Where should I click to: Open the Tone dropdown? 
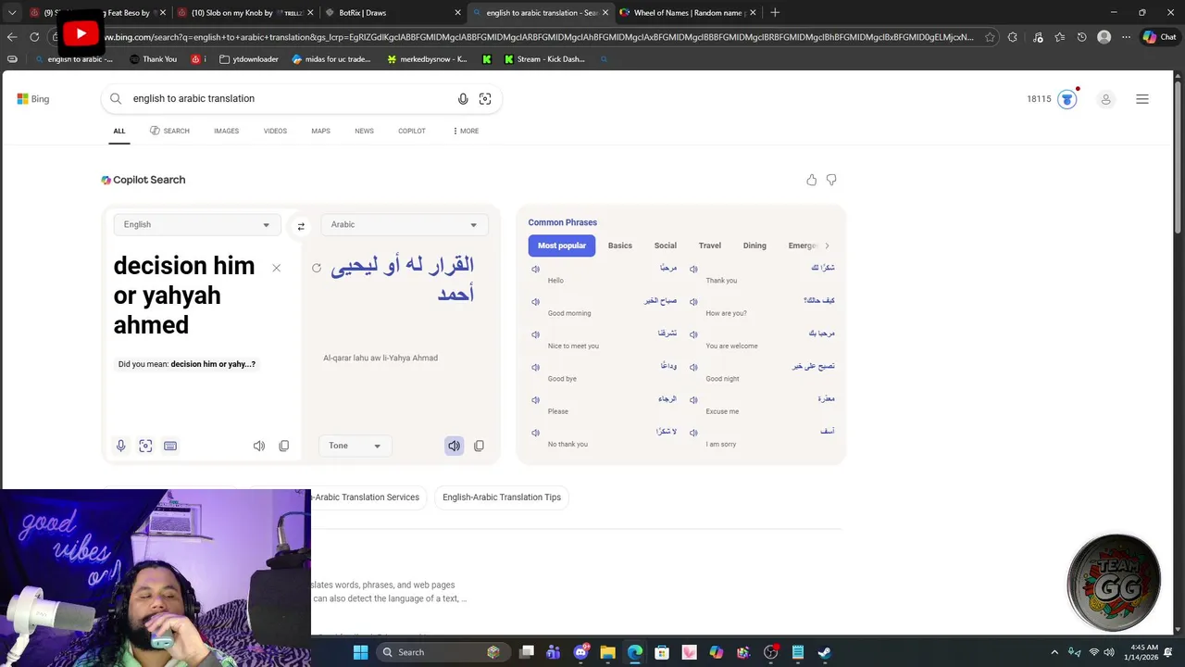[x=355, y=446]
